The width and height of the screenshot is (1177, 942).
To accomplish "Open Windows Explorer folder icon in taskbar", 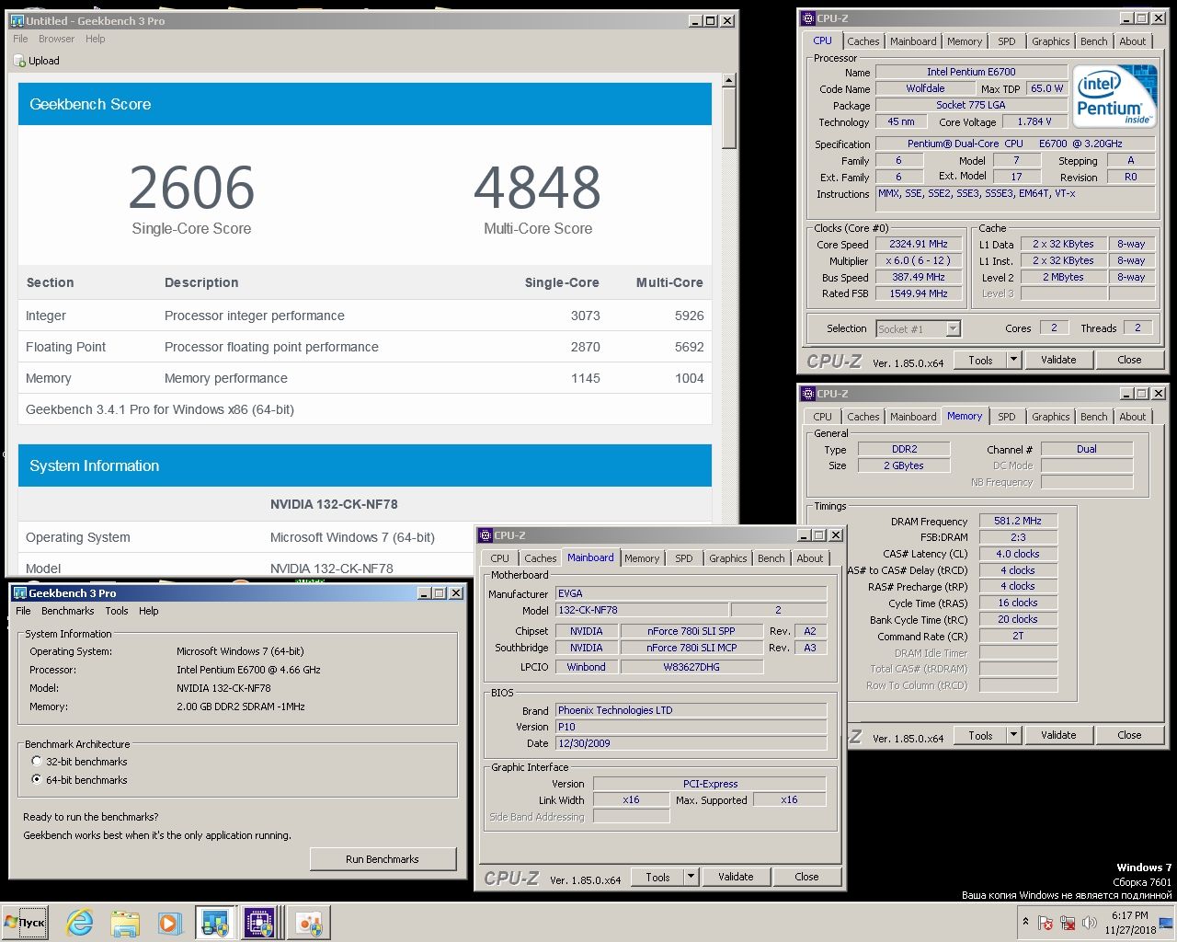I will 124,923.
